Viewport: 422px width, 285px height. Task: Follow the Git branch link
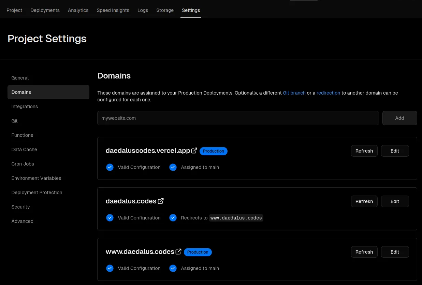point(294,93)
